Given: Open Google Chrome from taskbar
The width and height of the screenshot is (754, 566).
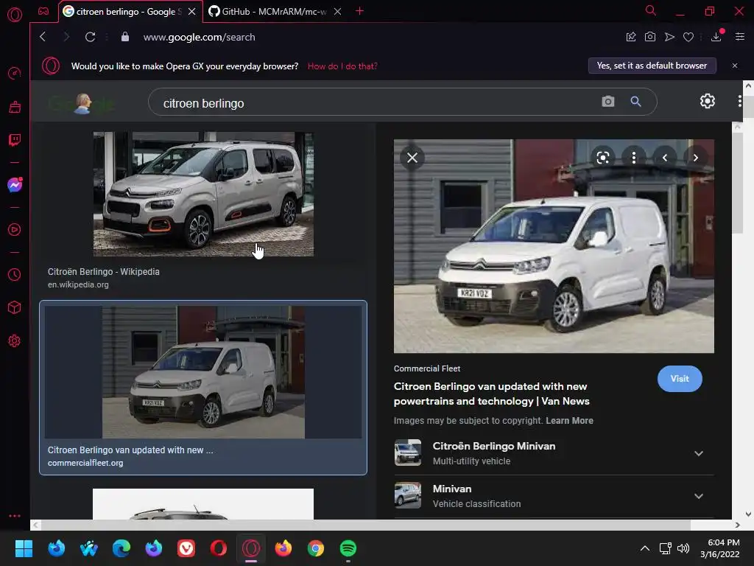Looking at the screenshot, I should [x=315, y=548].
